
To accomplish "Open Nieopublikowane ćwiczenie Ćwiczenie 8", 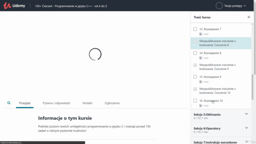I will pos(221,43).
